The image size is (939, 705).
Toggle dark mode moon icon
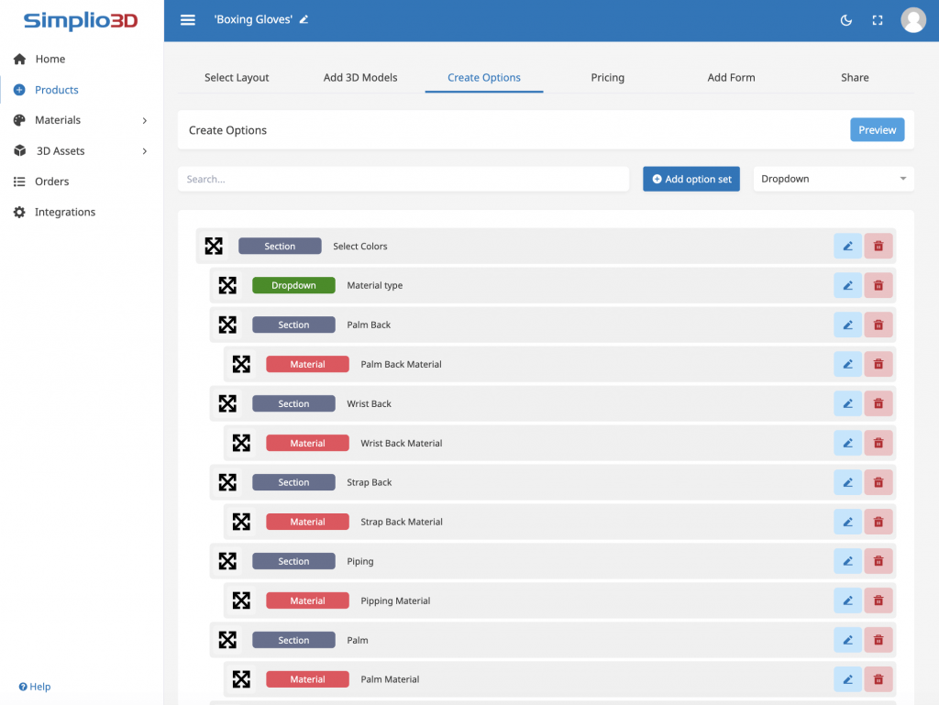click(846, 20)
